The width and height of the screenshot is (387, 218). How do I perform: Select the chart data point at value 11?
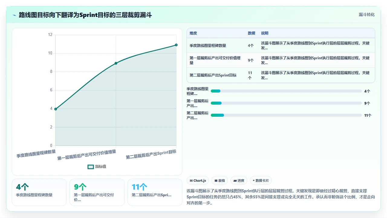(176, 45)
